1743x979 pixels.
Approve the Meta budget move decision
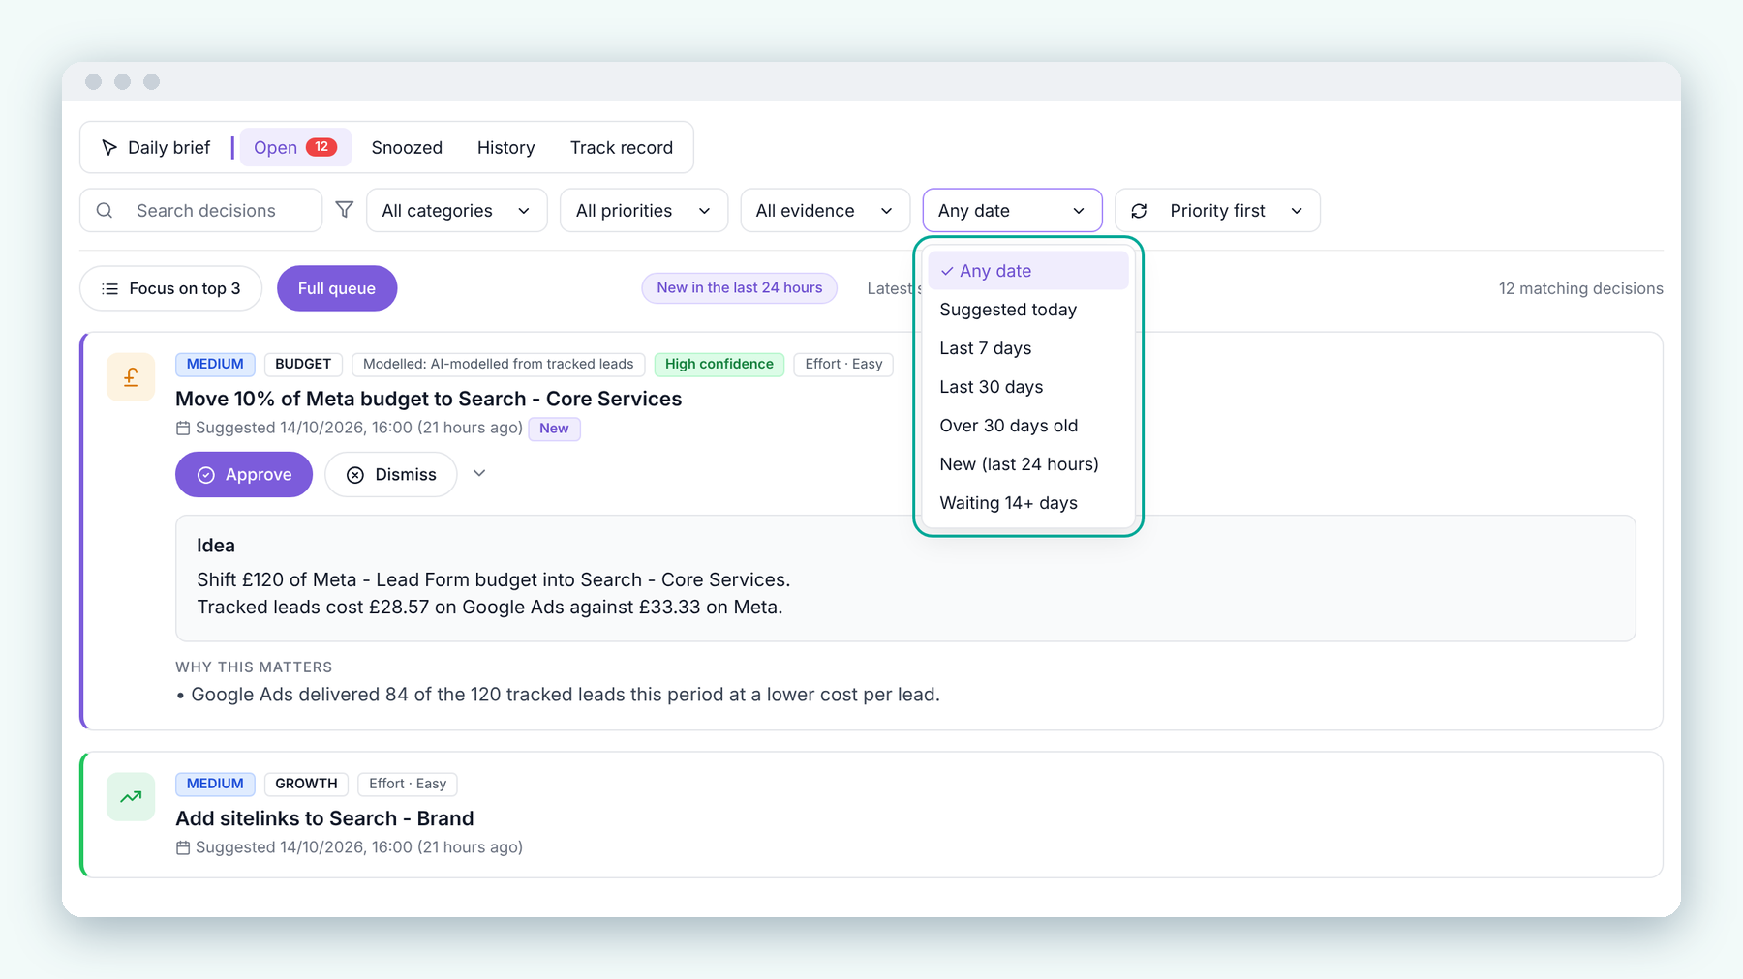pos(244,474)
